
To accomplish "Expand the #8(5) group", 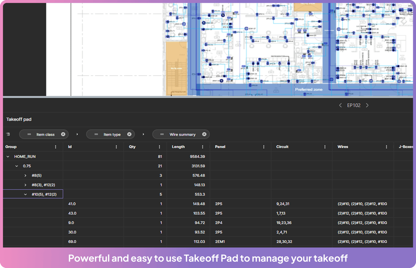I will [25, 175].
